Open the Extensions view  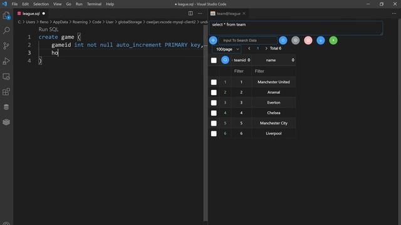(x=6, y=92)
